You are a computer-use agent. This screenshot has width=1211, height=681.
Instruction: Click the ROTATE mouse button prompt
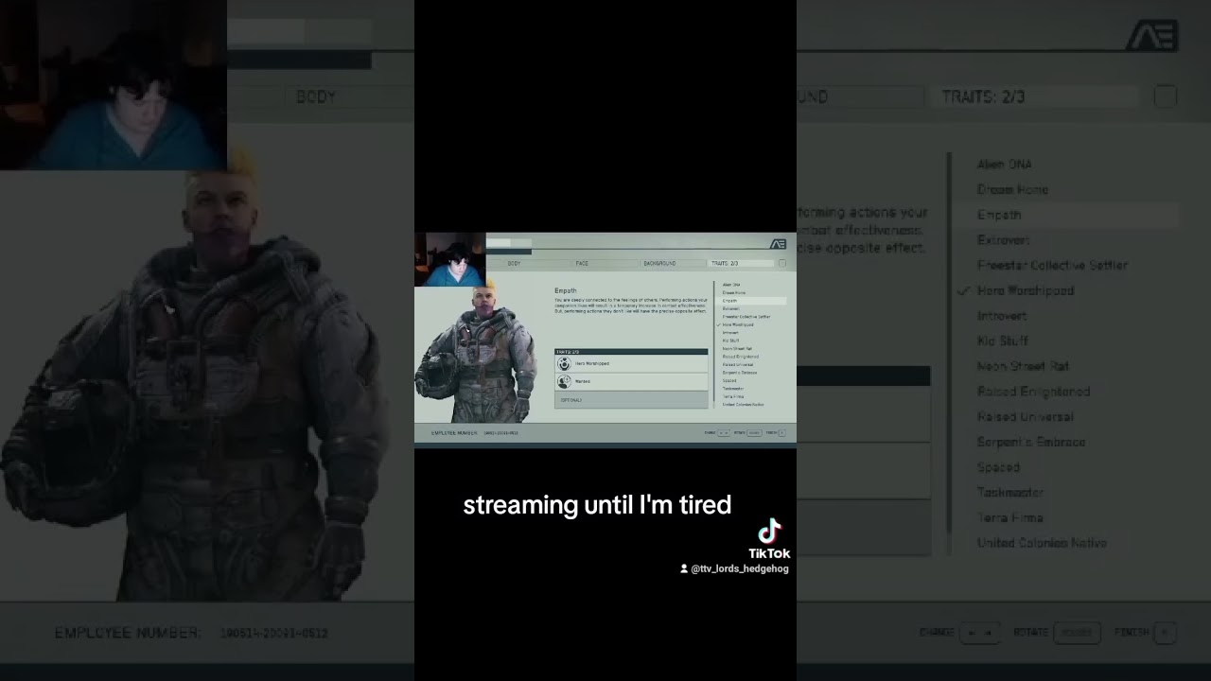pos(754,433)
